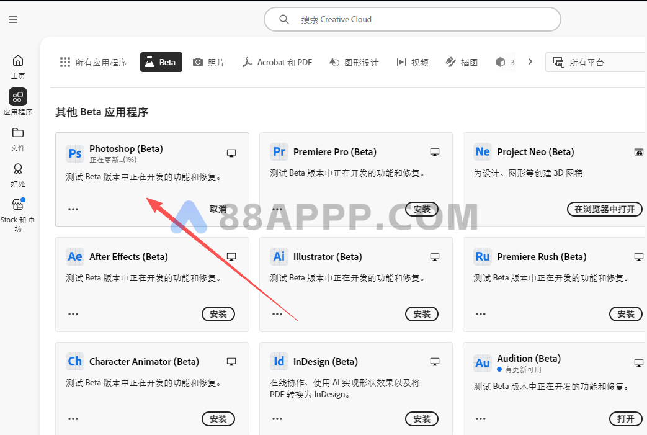The image size is (647, 435).
Task: Click the Audition (Beta) Au icon
Action: tap(483, 364)
